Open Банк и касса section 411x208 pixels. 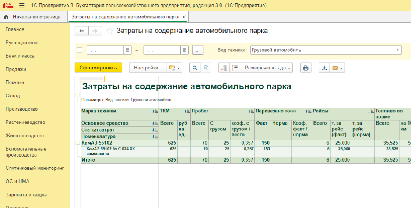[20, 56]
